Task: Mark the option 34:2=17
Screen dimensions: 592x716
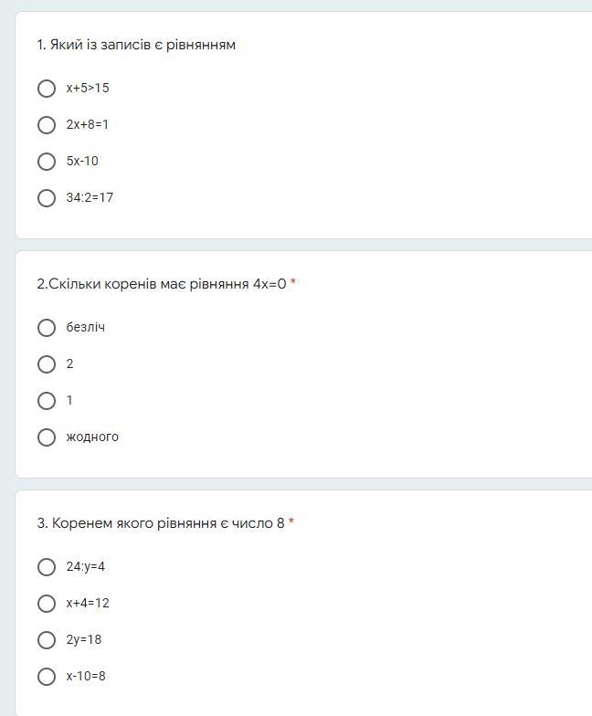Action: click(46, 197)
